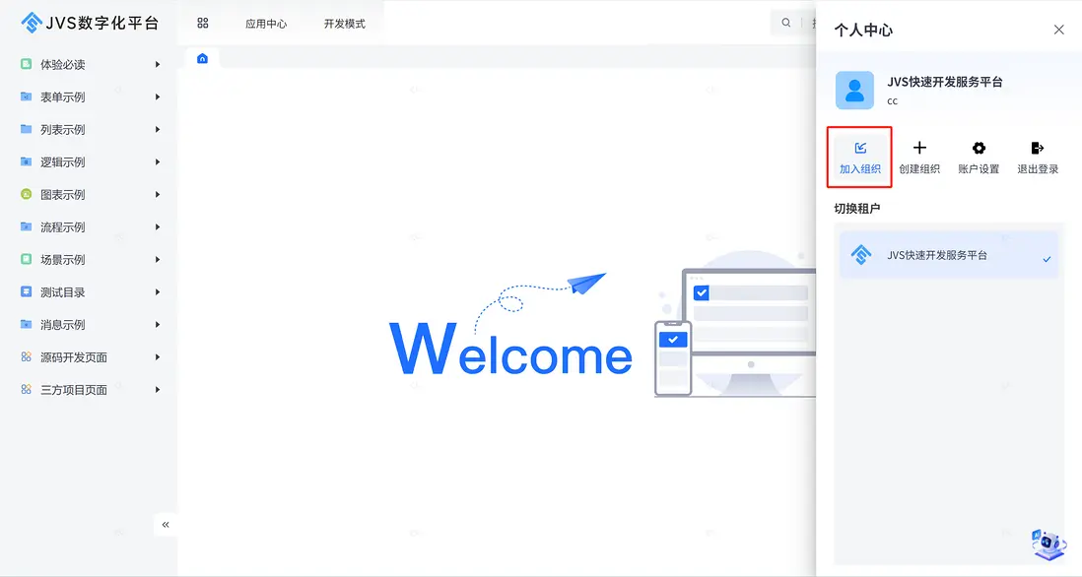This screenshot has height=577, width=1082.
Task: Expand the 流程示例 arrow
Action: (158, 226)
